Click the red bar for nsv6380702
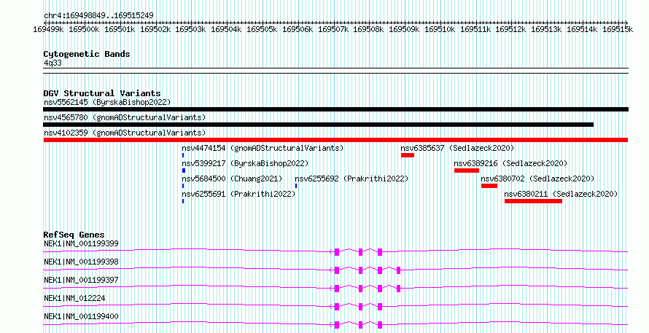Image resolution: width=649 pixels, height=333 pixels. 489,186
